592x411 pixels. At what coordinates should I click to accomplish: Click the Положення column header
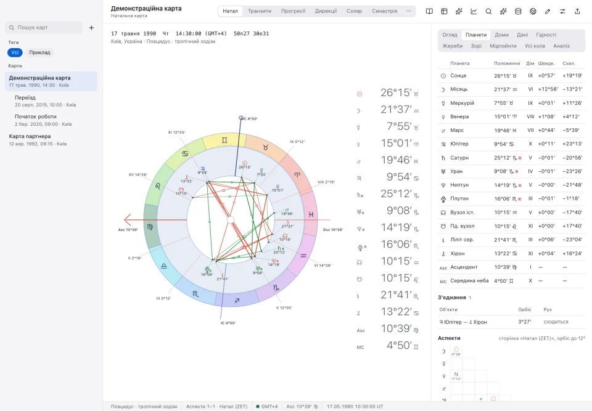[507, 63]
